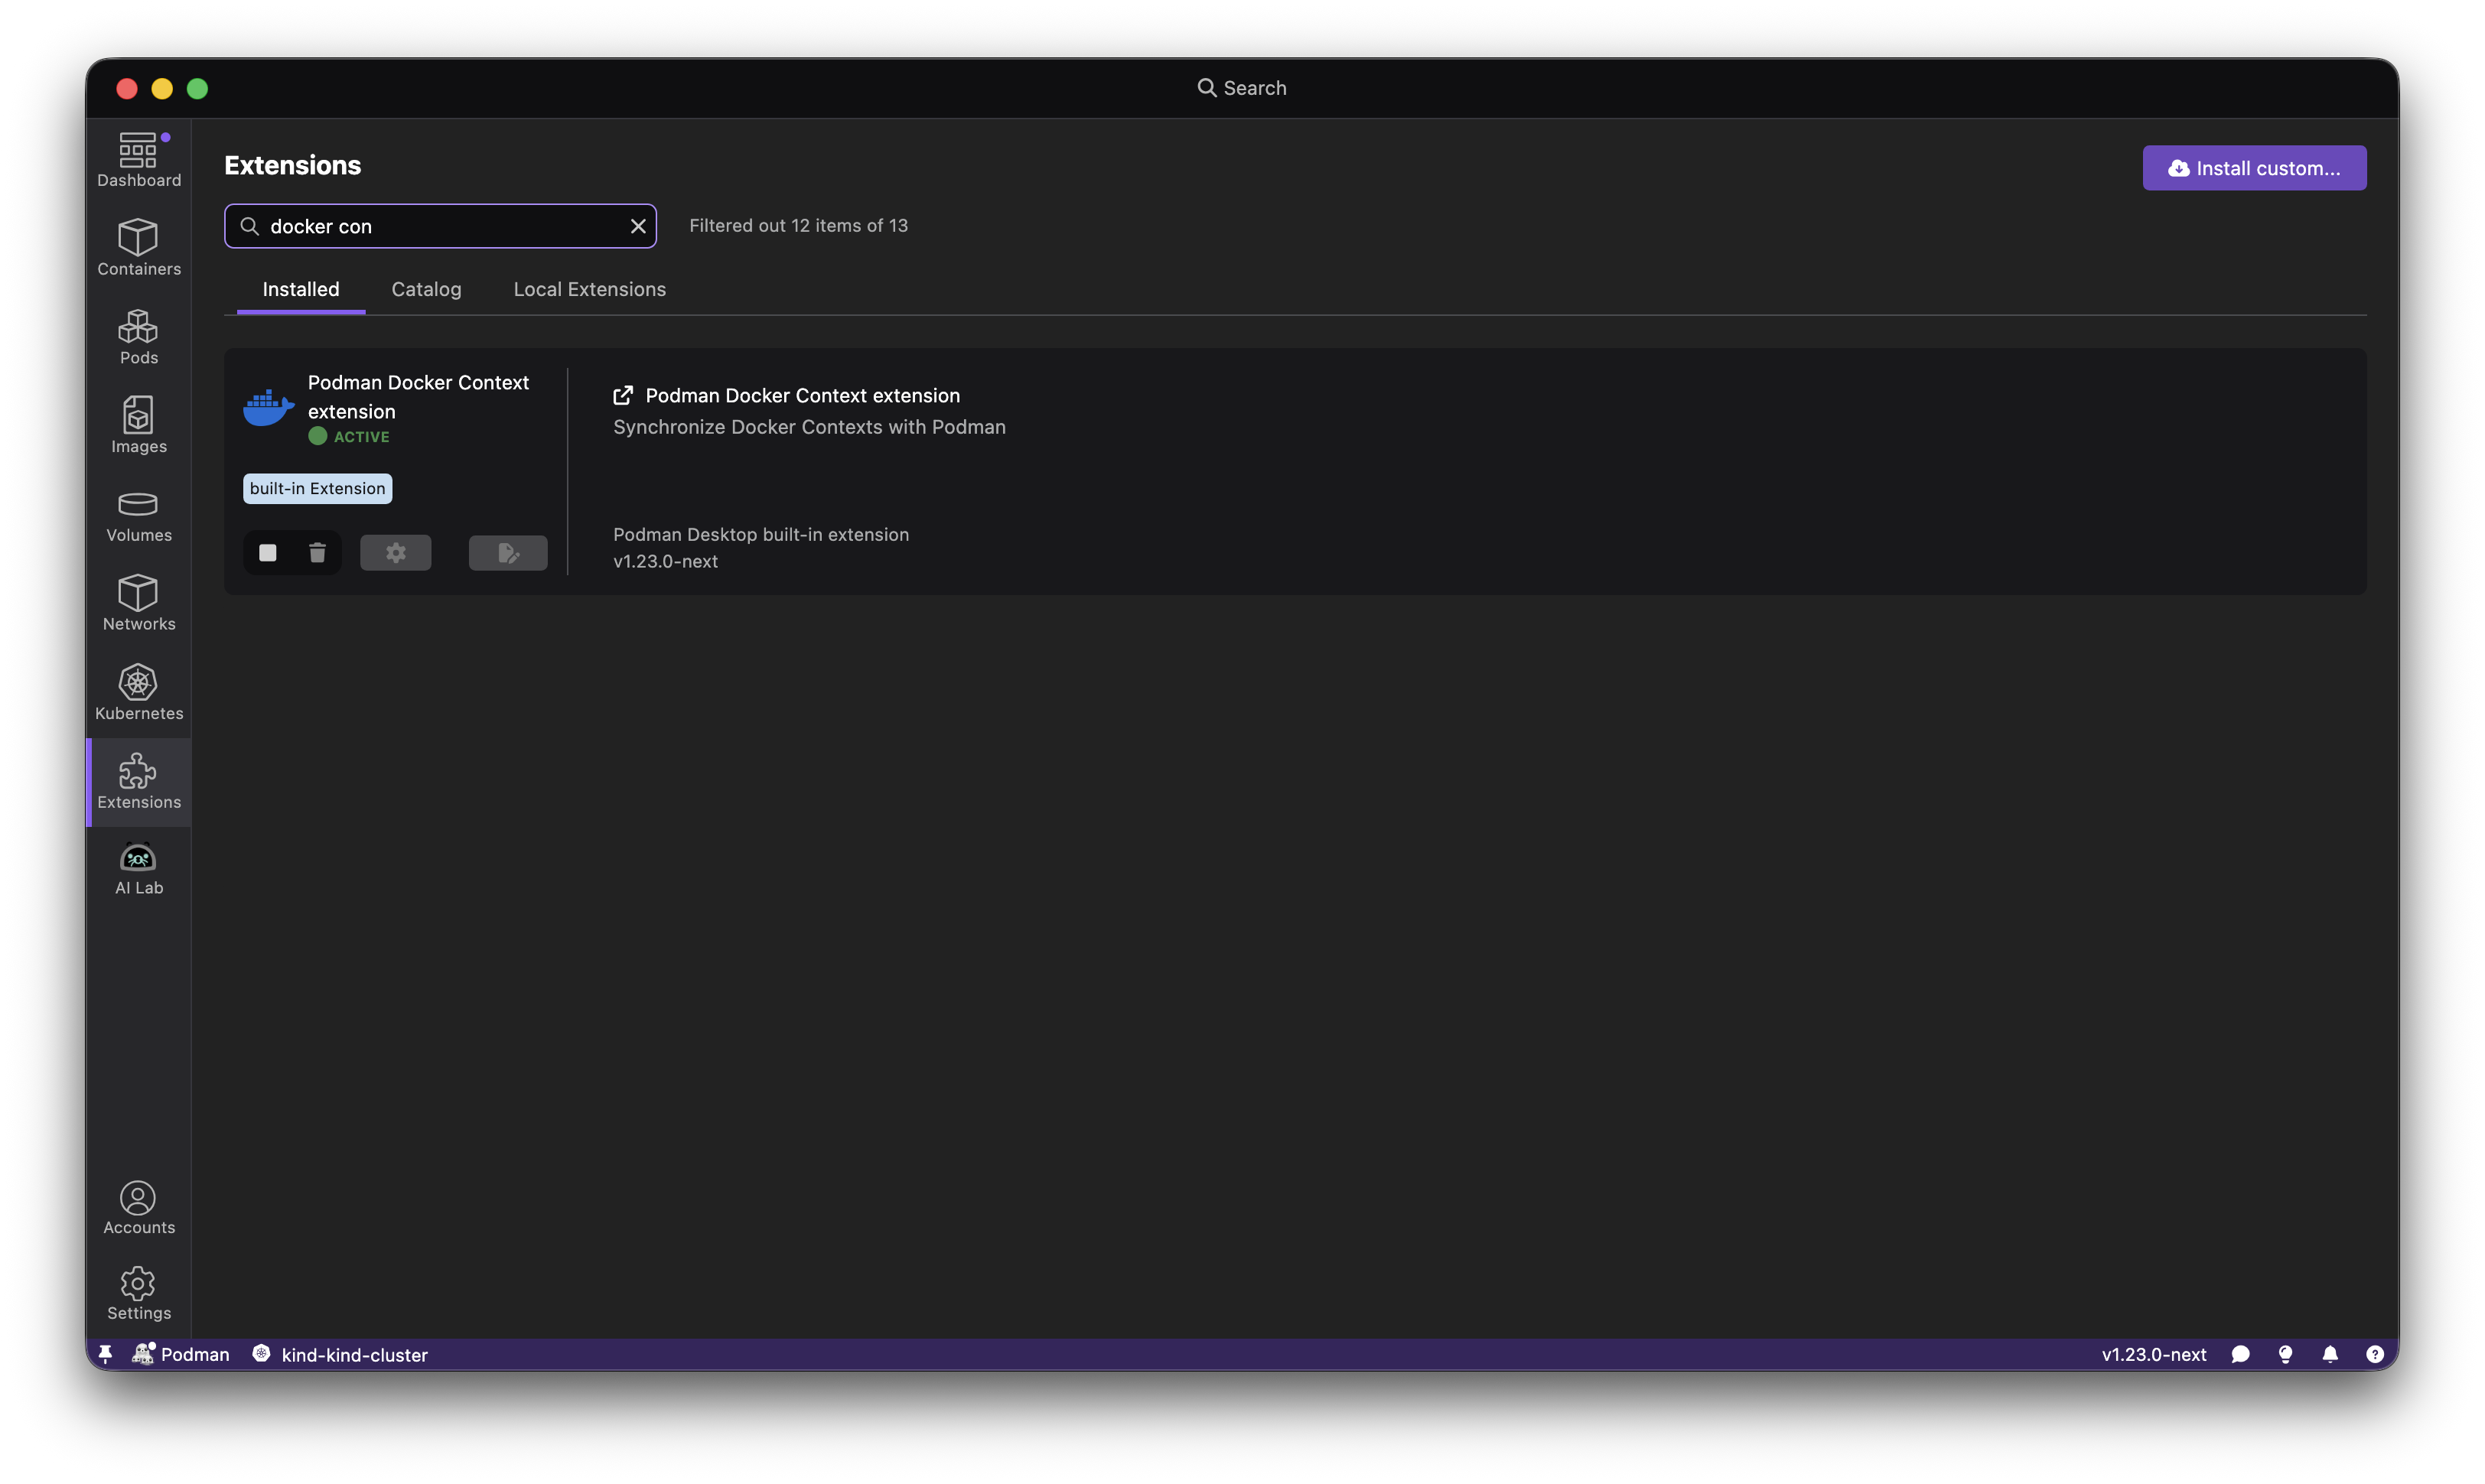
Task: Clear the search field with the X
Action: [x=638, y=226]
